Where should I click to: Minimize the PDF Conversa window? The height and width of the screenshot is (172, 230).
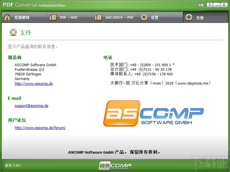[217, 5]
